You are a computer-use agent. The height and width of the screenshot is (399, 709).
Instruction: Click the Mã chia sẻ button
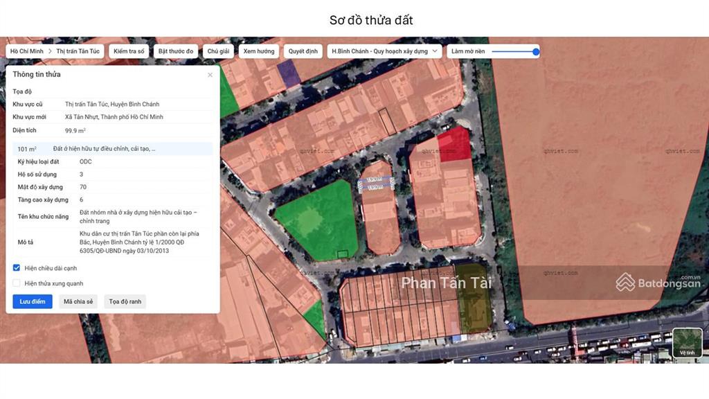pyautogui.click(x=78, y=301)
